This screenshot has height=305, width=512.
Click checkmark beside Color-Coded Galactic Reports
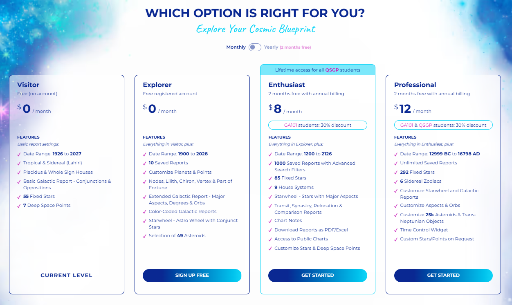(145, 212)
